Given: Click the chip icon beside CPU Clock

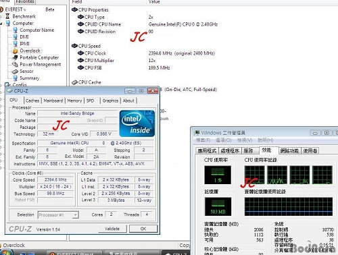Looking at the screenshot, I should click(x=80, y=53).
